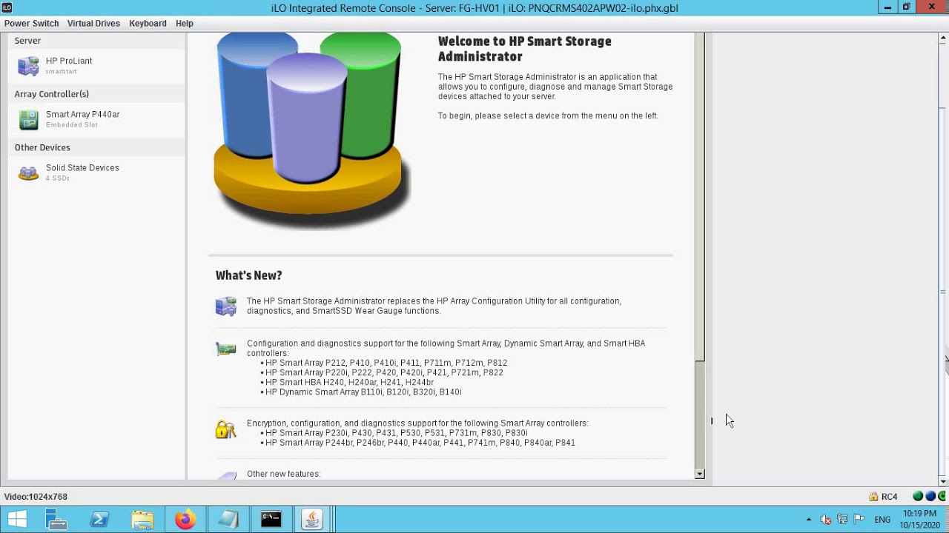This screenshot has height=533, width=949.
Task: Switch to Firefox in the taskbar
Action: click(x=185, y=520)
